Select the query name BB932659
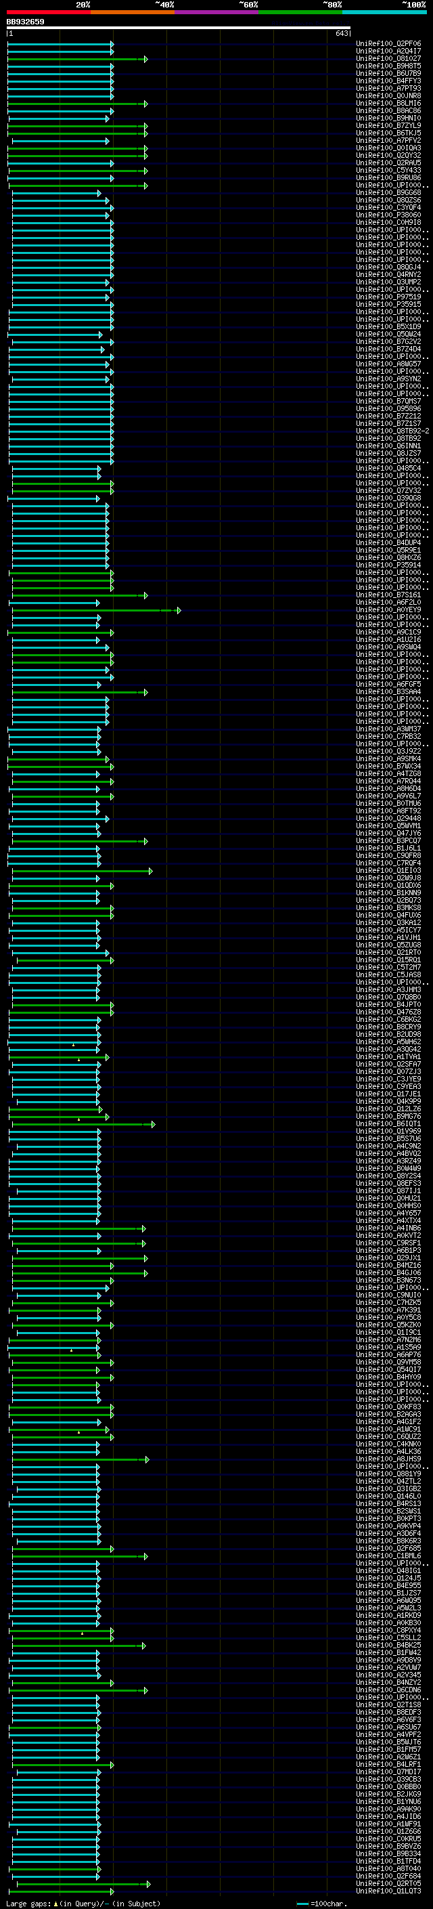Viewport: 433px width, 1909px height. 25,22
